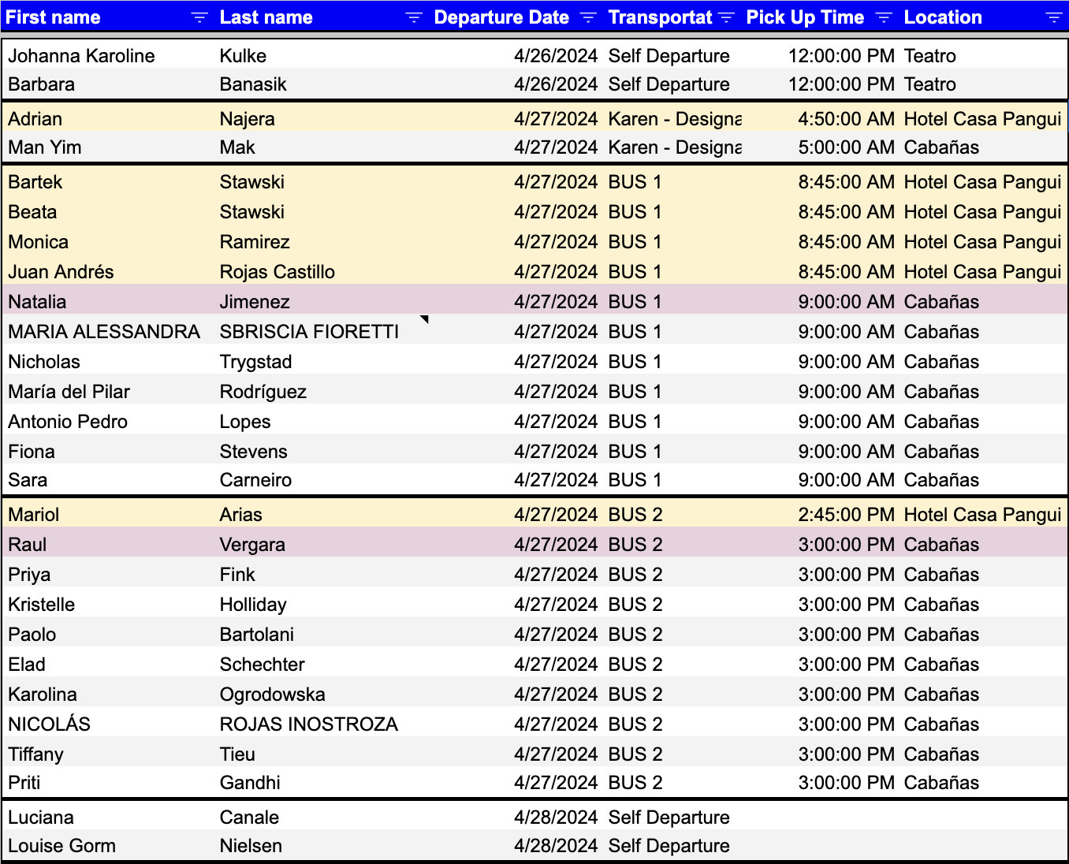Open the First name column filter
The image size is (1069, 864).
pyautogui.click(x=199, y=18)
